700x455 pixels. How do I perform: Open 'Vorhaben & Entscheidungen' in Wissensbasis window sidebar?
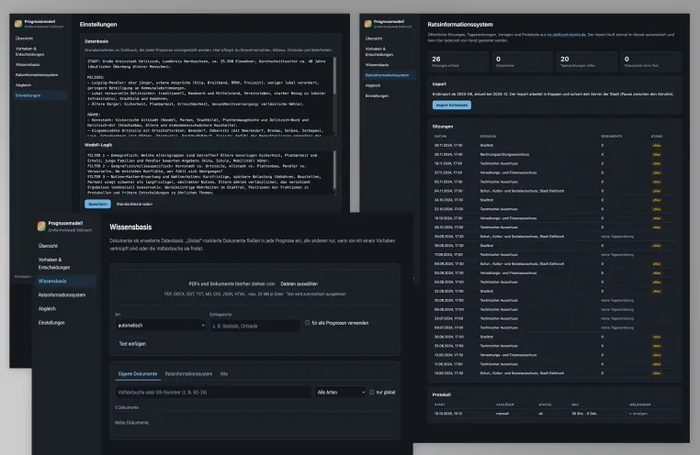[54, 263]
